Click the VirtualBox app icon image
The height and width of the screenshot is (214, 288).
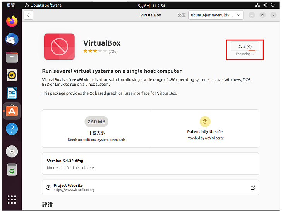pyautogui.click(x=59, y=47)
